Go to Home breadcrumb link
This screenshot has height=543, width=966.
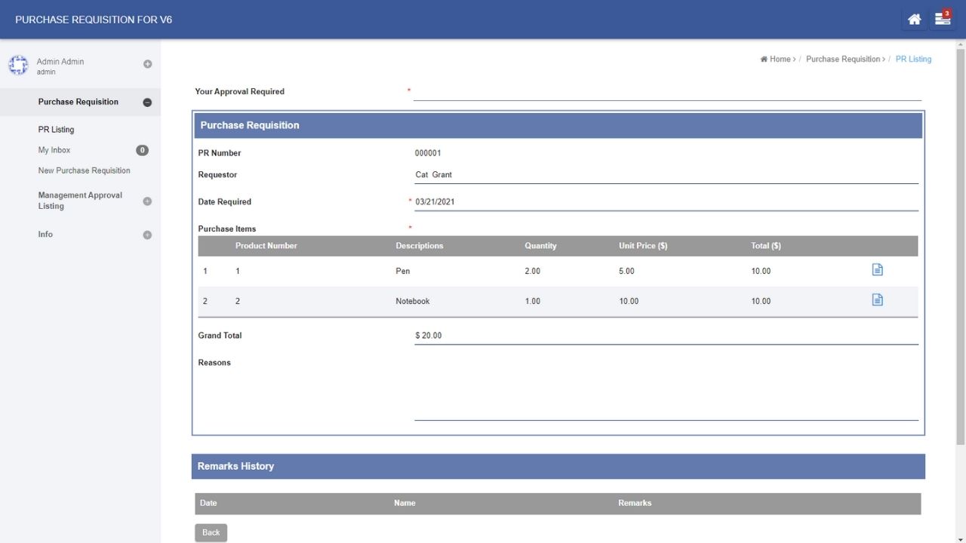[780, 60]
